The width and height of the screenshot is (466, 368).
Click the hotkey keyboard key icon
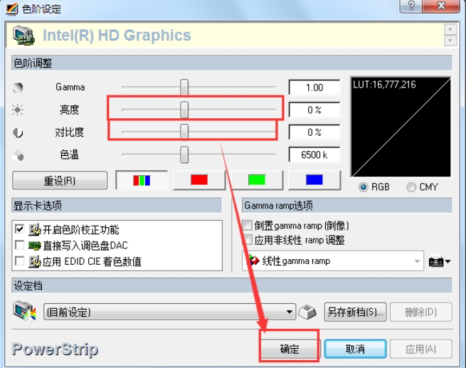click(307, 312)
